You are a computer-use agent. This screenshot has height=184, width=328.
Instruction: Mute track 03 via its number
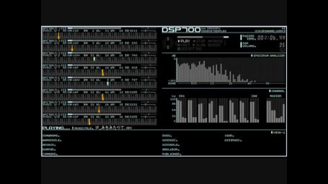(x=57, y=55)
